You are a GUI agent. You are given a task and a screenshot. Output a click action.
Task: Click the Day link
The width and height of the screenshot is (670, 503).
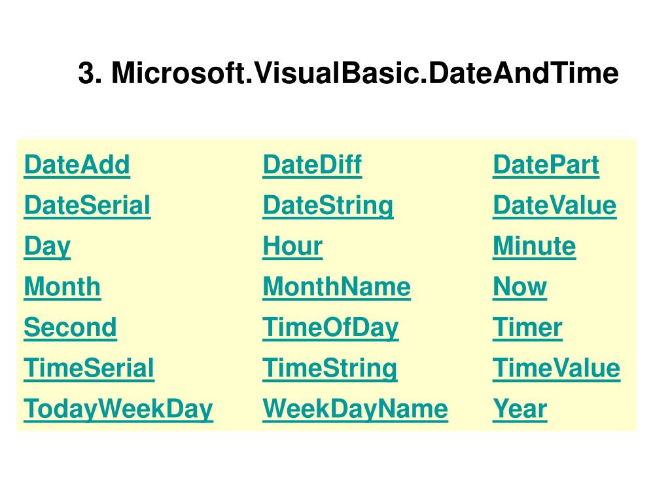coord(47,247)
